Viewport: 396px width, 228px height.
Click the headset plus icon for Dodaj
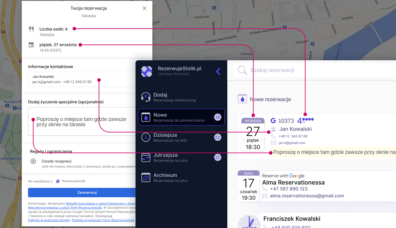coord(146,97)
